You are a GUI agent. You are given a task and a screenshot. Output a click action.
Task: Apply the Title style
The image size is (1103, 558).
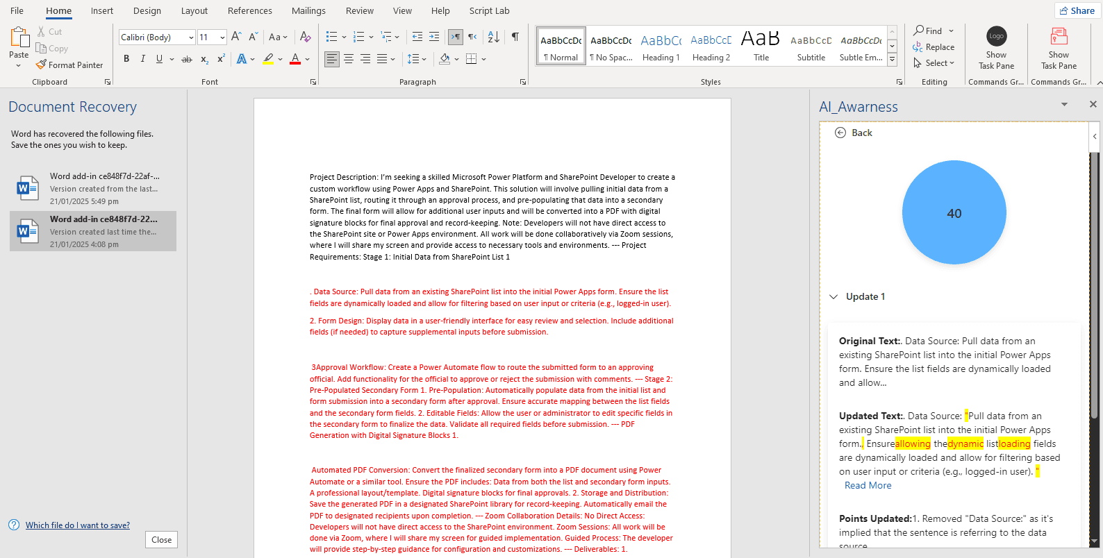point(761,46)
